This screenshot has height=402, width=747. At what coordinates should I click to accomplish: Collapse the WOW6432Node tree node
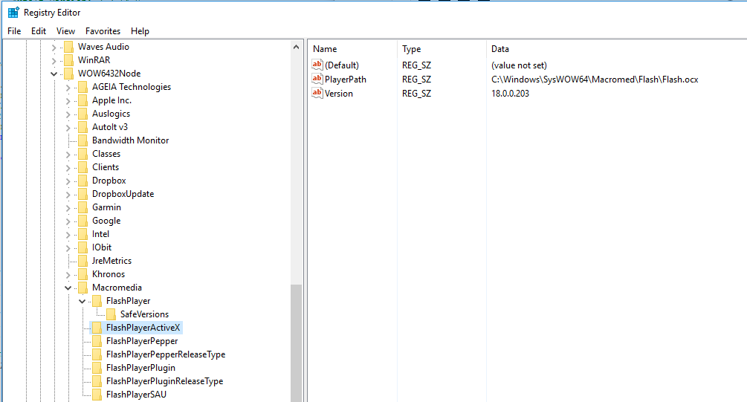tap(54, 74)
